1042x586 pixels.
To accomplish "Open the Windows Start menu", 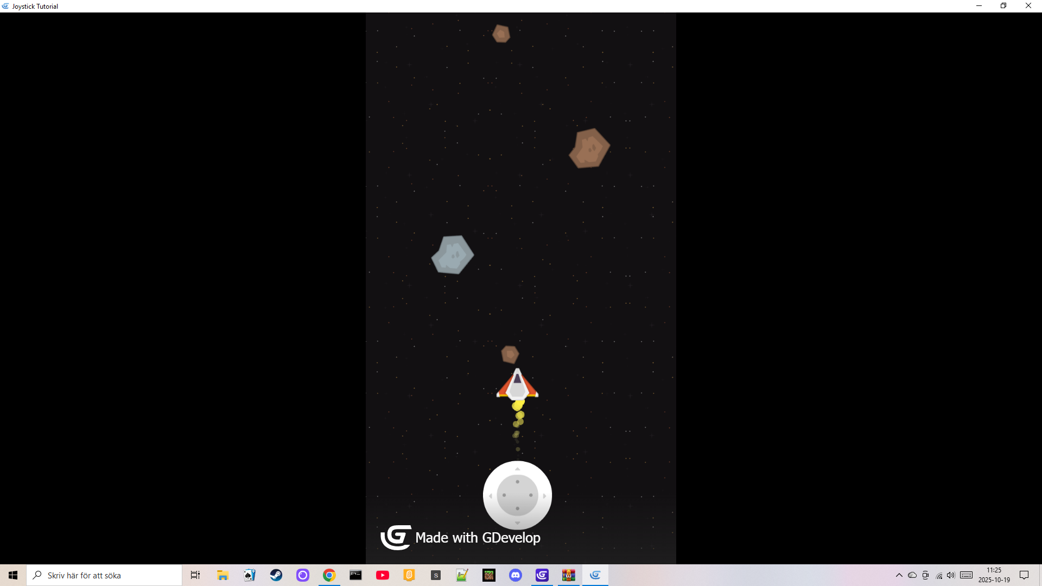I will (13, 575).
